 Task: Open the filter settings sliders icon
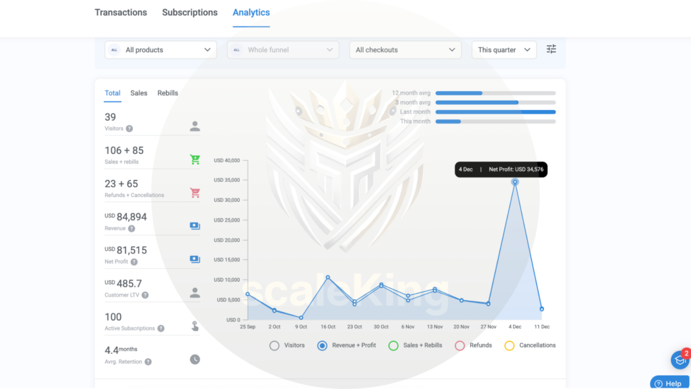551,49
